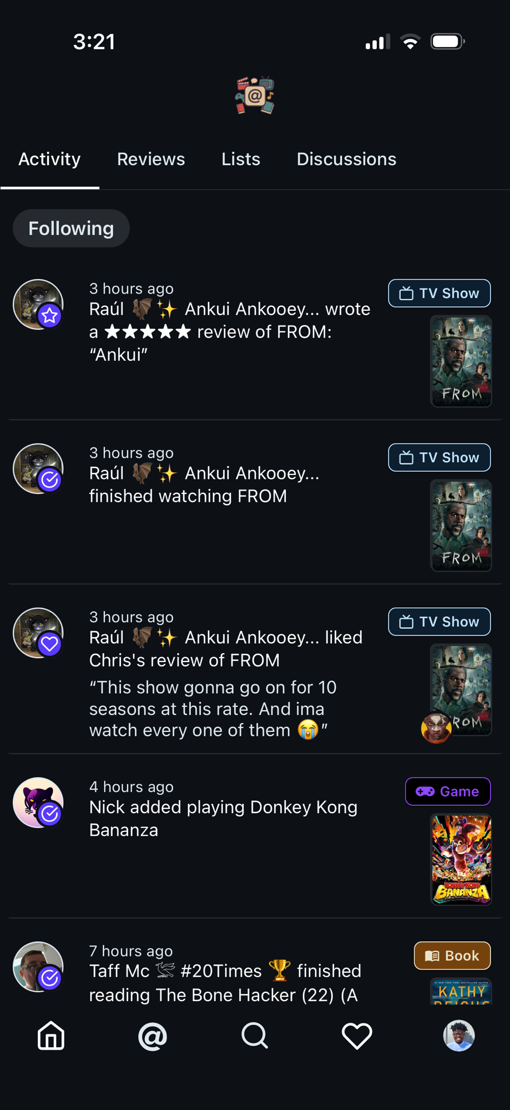Tap the app logo at top

255,95
